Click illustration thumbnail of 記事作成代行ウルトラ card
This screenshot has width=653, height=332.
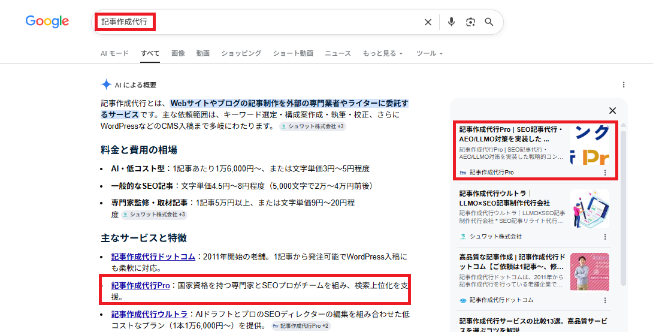589,209
